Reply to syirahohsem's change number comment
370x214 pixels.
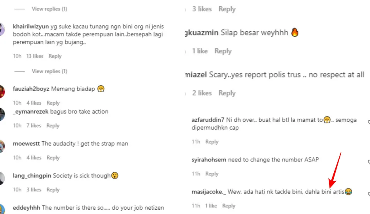tap(212, 174)
